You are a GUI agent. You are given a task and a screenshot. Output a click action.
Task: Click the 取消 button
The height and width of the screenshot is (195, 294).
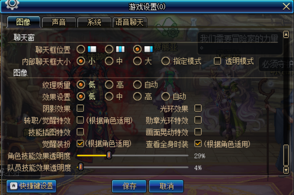166,186
